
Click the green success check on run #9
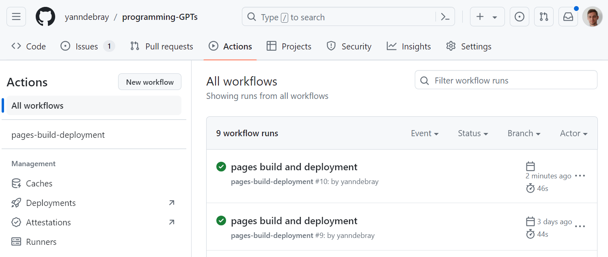point(221,221)
